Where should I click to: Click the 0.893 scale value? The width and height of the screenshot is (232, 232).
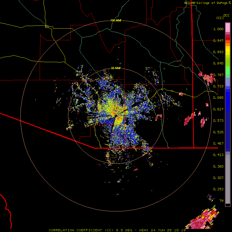click(x=218, y=52)
